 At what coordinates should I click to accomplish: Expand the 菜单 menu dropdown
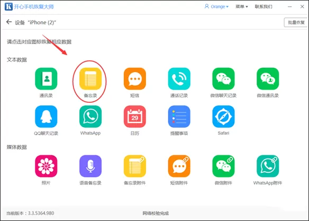(x=242, y=6)
